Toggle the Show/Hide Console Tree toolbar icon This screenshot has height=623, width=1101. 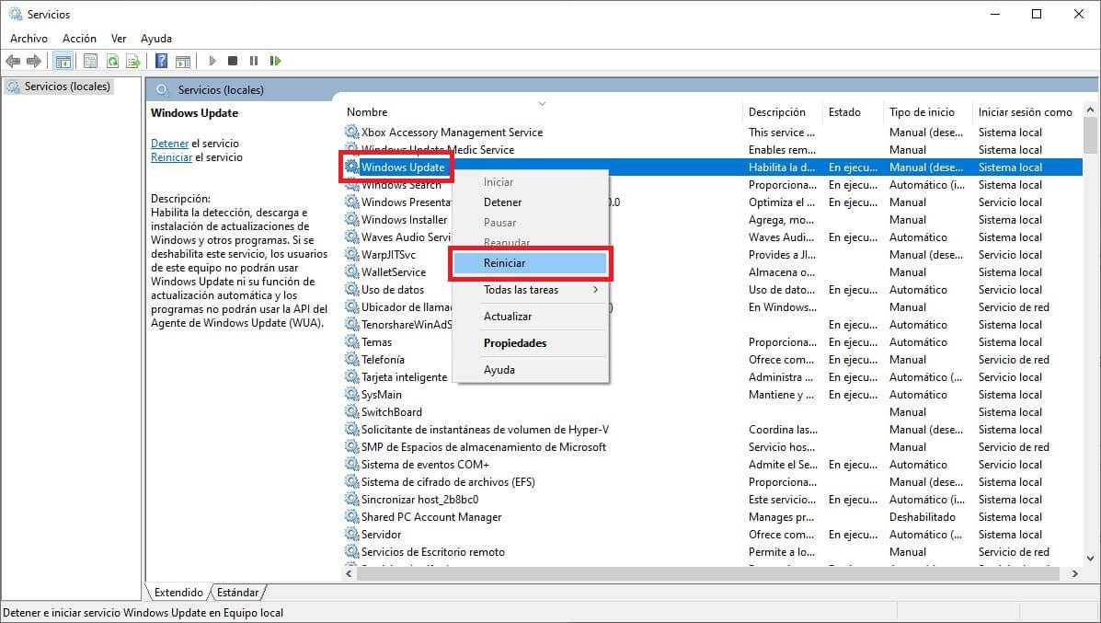[63, 61]
